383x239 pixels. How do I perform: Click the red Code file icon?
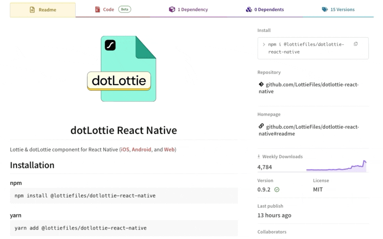pos(98,10)
